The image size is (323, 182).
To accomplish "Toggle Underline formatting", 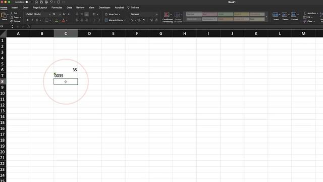I will coord(37,20).
